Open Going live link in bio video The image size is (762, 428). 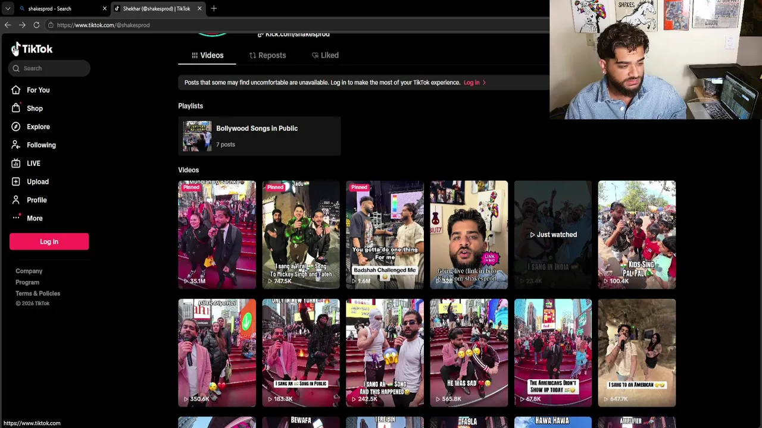click(469, 235)
